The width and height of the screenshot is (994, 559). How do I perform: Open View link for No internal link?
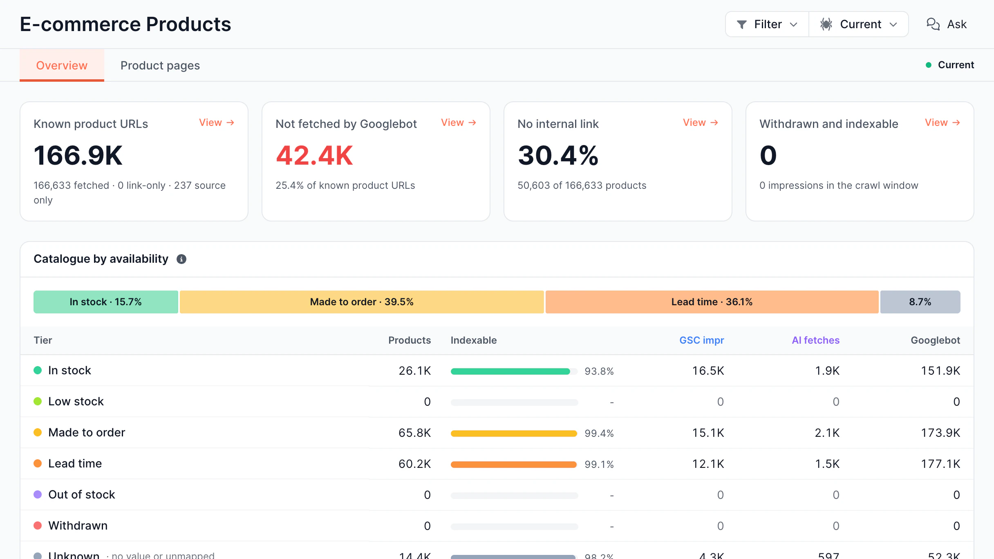pos(701,123)
